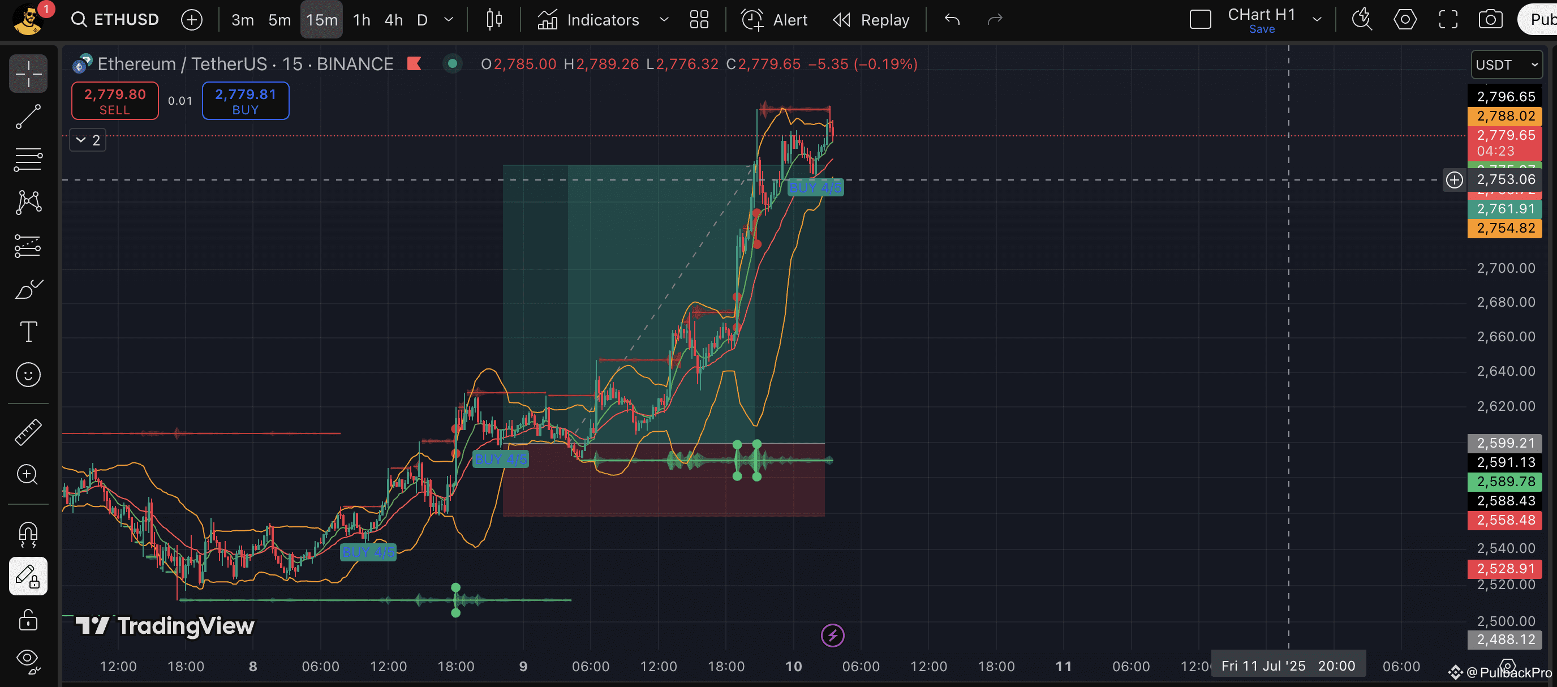The width and height of the screenshot is (1557, 687).
Task: Start Bar Replay mode
Action: 871,20
